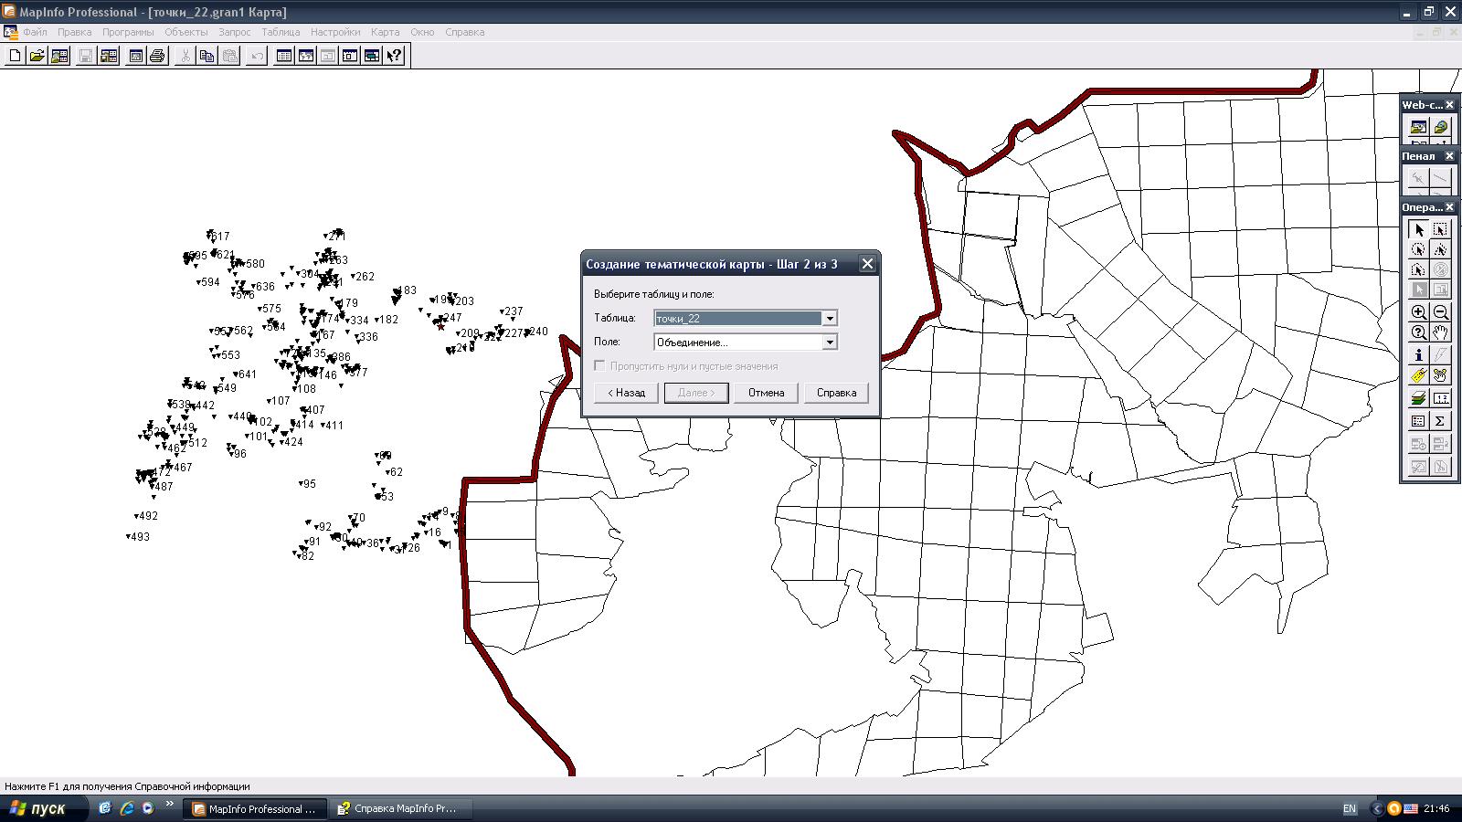The width and height of the screenshot is (1462, 822).
Task: Open a new Map window from the toolbar
Action: coord(306,56)
